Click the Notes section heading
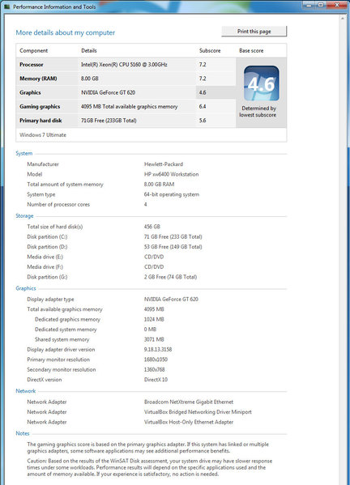Screen dimensions: 350x485 pos(23,433)
